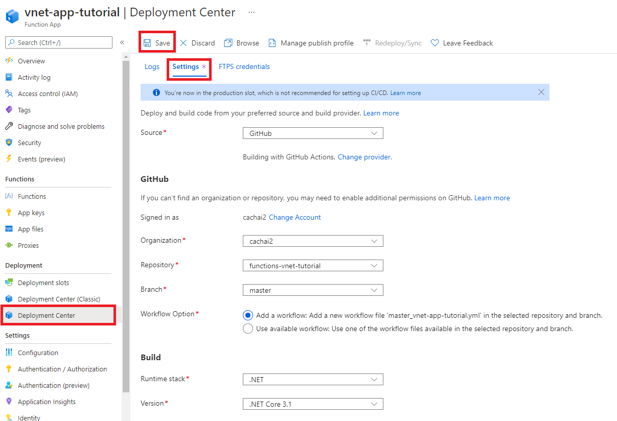The width and height of the screenshot is (617, 421).
Task: Select Discard to abandon changes
Action: pos(197,43)
